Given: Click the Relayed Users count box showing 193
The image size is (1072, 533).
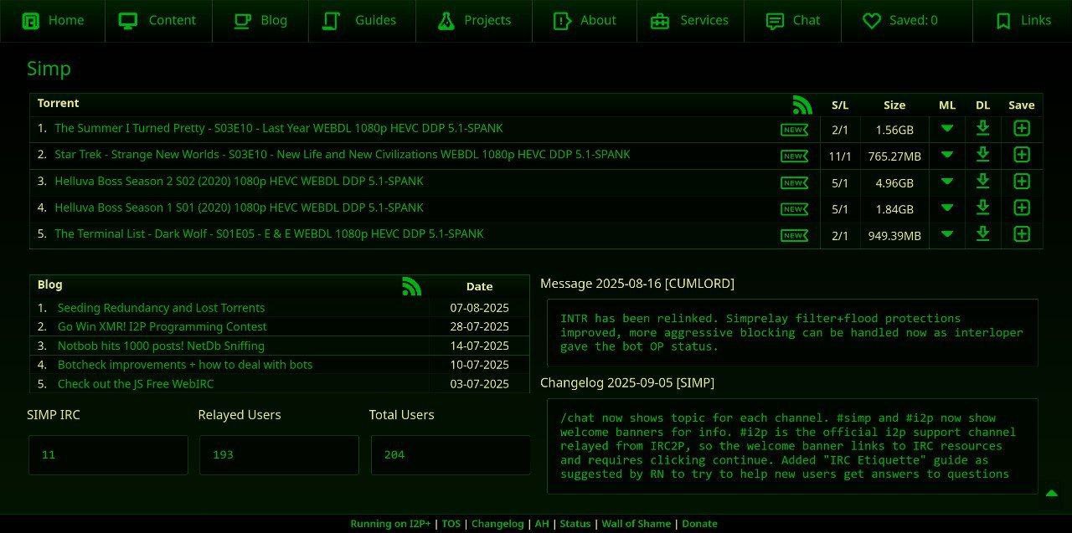Looking at the screenshot, I should (x=279, y=455).
